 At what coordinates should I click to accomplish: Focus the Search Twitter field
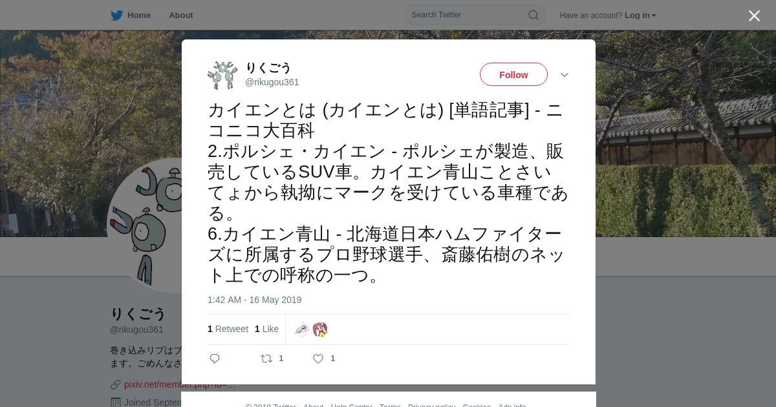click(475, 15)
